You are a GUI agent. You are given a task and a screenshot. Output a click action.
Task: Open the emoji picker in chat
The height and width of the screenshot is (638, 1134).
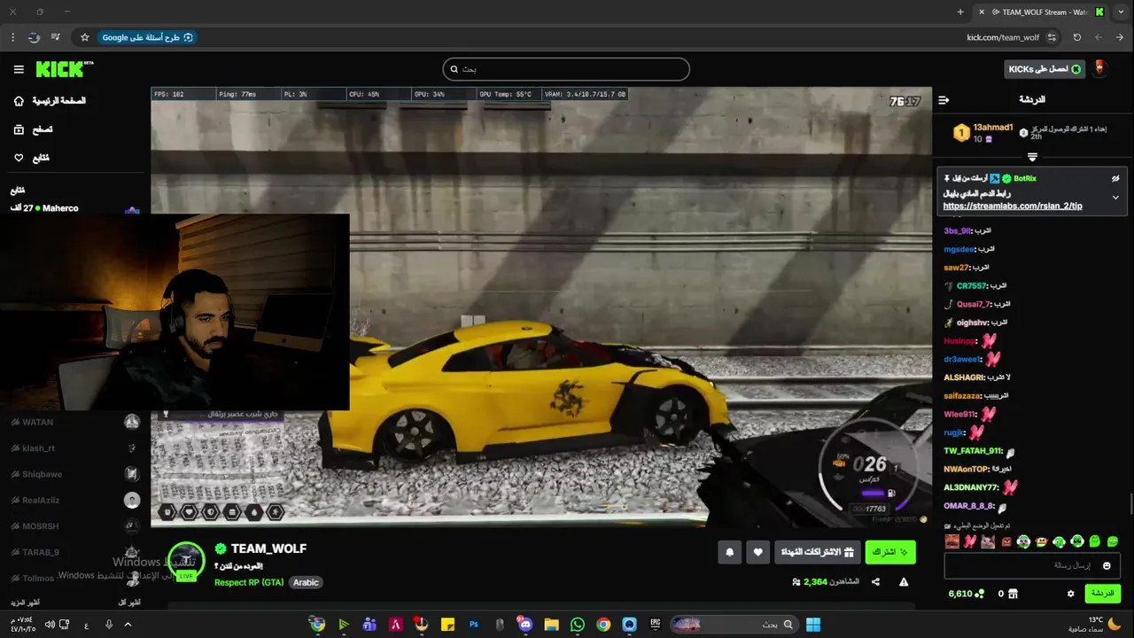(x=1107, y=565)
